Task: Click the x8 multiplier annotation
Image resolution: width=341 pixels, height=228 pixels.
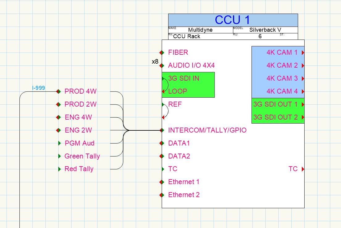Action: (x=155, y=62)
